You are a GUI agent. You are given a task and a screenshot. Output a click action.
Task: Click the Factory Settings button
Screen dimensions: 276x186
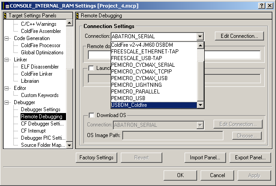pyautogui.click(x=96, y=158)
